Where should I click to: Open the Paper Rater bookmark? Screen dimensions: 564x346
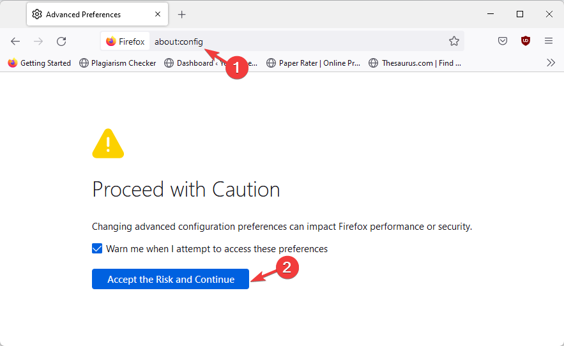(x=313, y=63)
